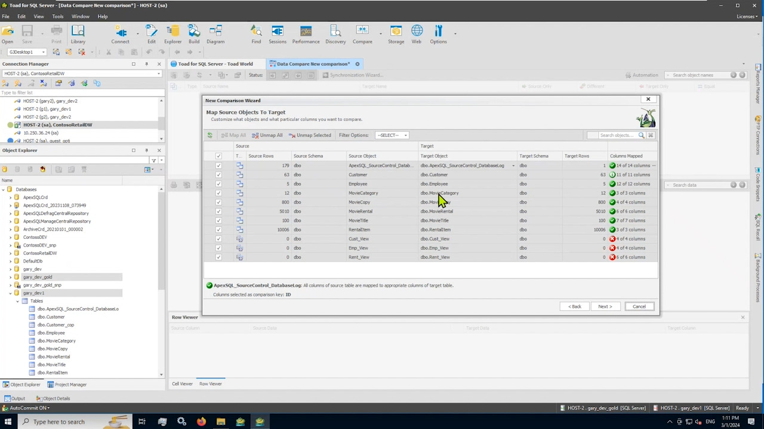The image size is (764, 429).
Task: Open Task View on the taskbar
Action: pyautogui.click(x=142, y=422)
